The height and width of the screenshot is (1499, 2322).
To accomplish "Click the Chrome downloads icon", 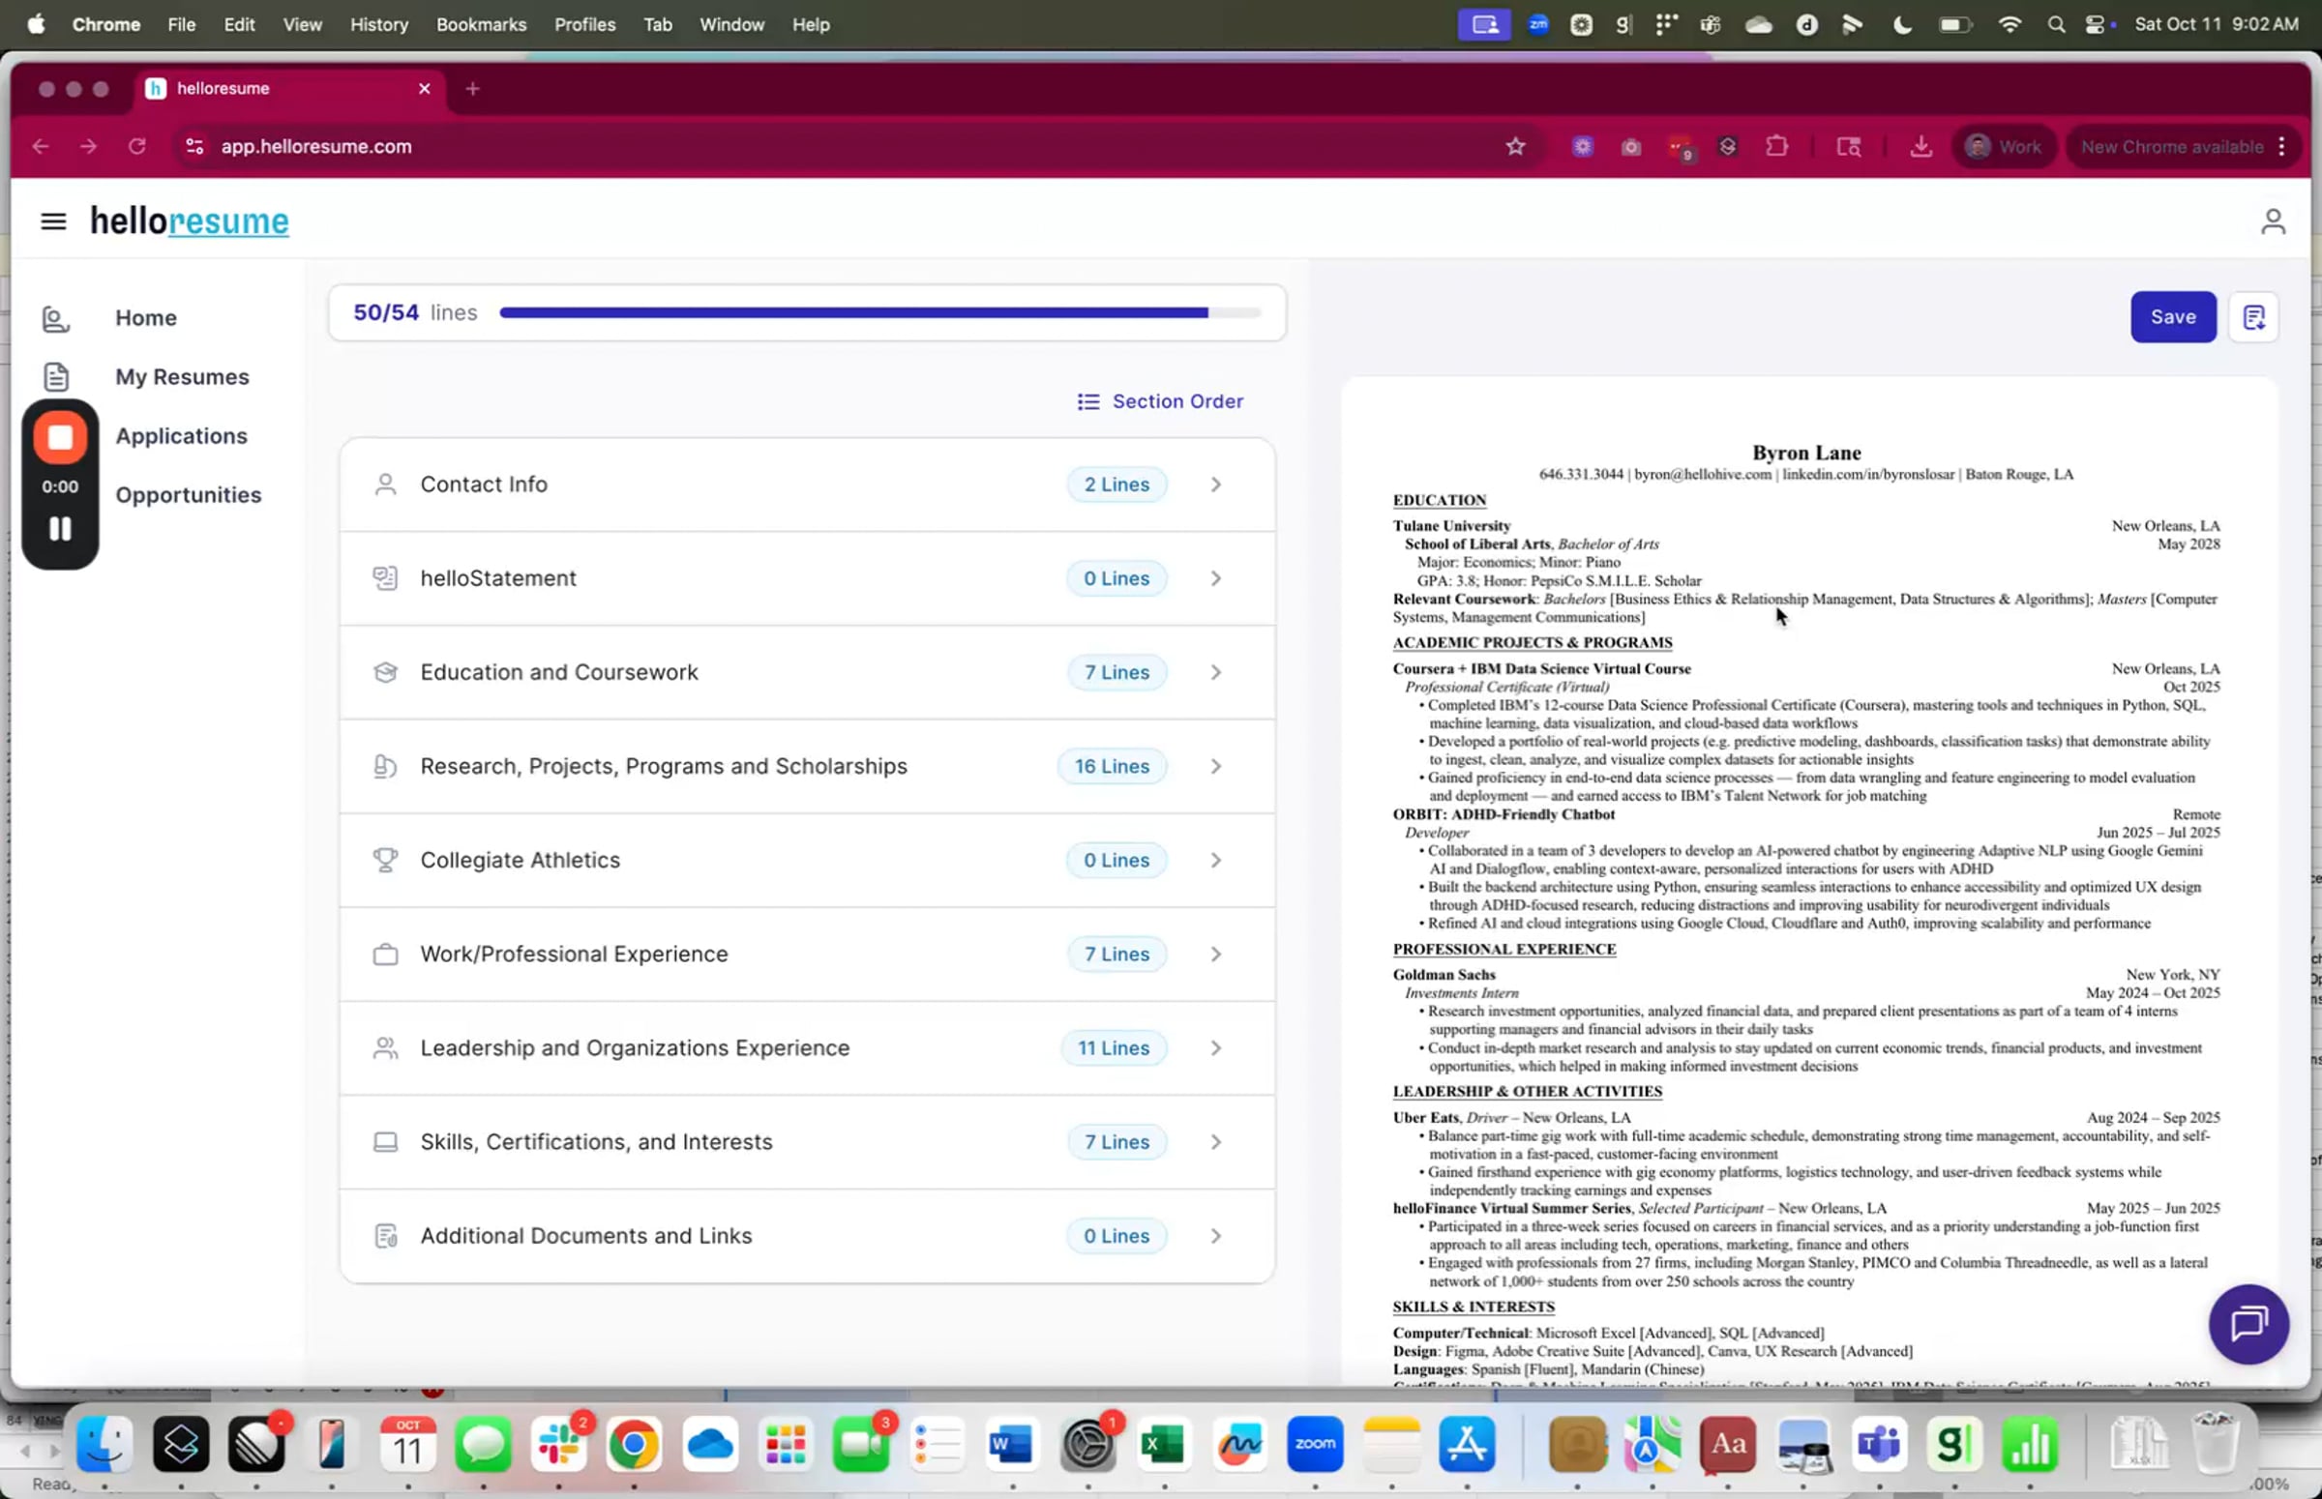I will point(1920,147).
